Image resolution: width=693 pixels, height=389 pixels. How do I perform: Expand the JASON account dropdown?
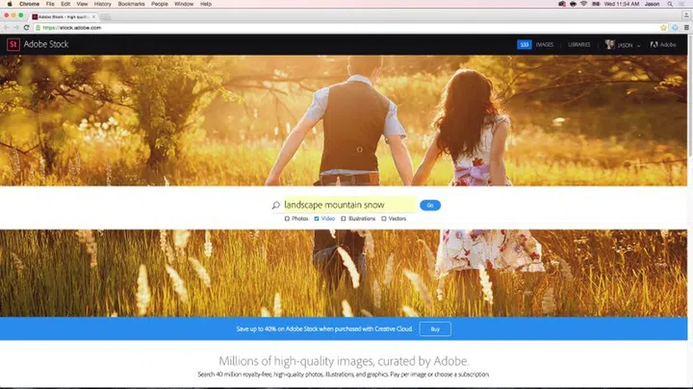click(625, 44)
